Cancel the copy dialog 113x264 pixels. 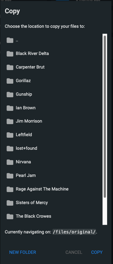point(74,252)
